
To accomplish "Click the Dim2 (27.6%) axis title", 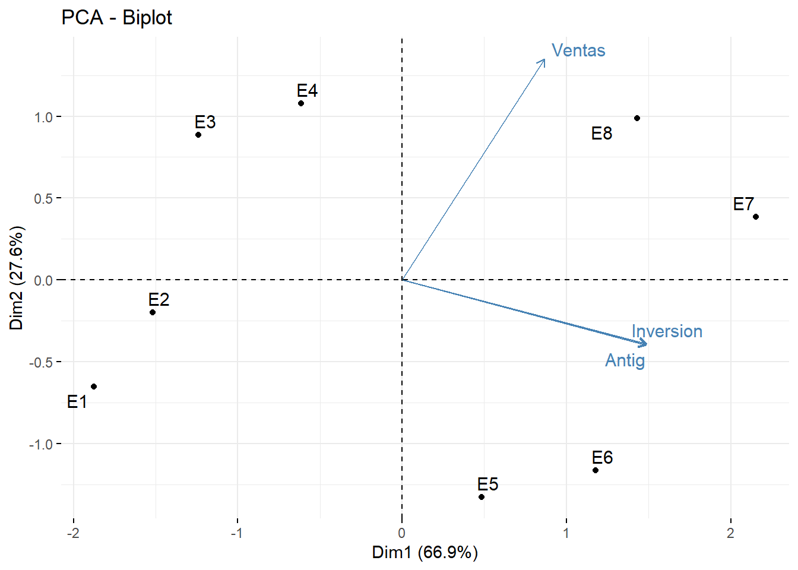I will coord(16,278).
